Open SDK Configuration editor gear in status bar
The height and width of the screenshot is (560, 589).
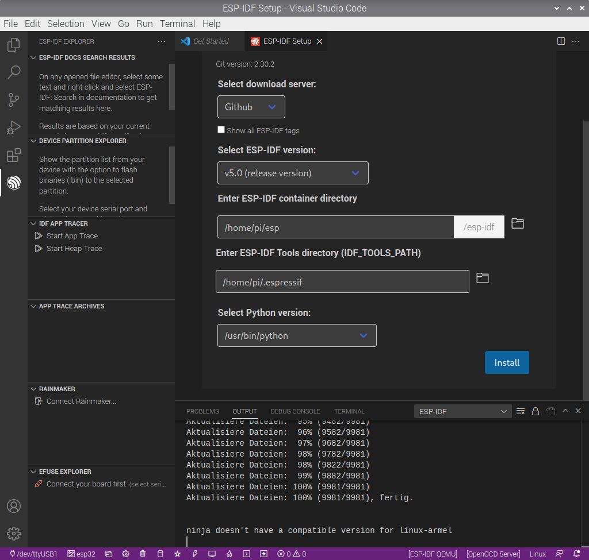(125, 553)
